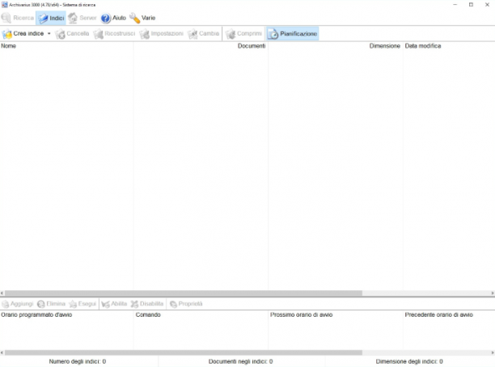The image size is (495, 367).
Task: Click the Numero degli indici status text
Action: pos(78,361)
